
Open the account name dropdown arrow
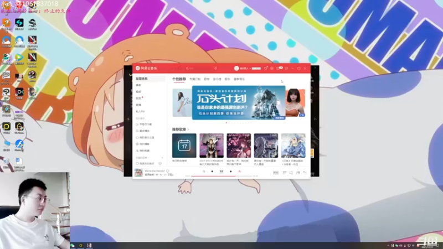pyautogui.click(x=250, y=68)
